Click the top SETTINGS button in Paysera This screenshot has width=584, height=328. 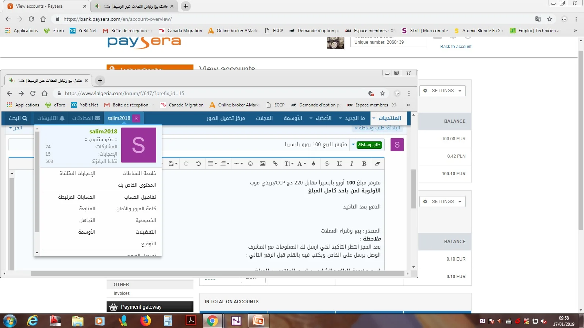(443, 91)
